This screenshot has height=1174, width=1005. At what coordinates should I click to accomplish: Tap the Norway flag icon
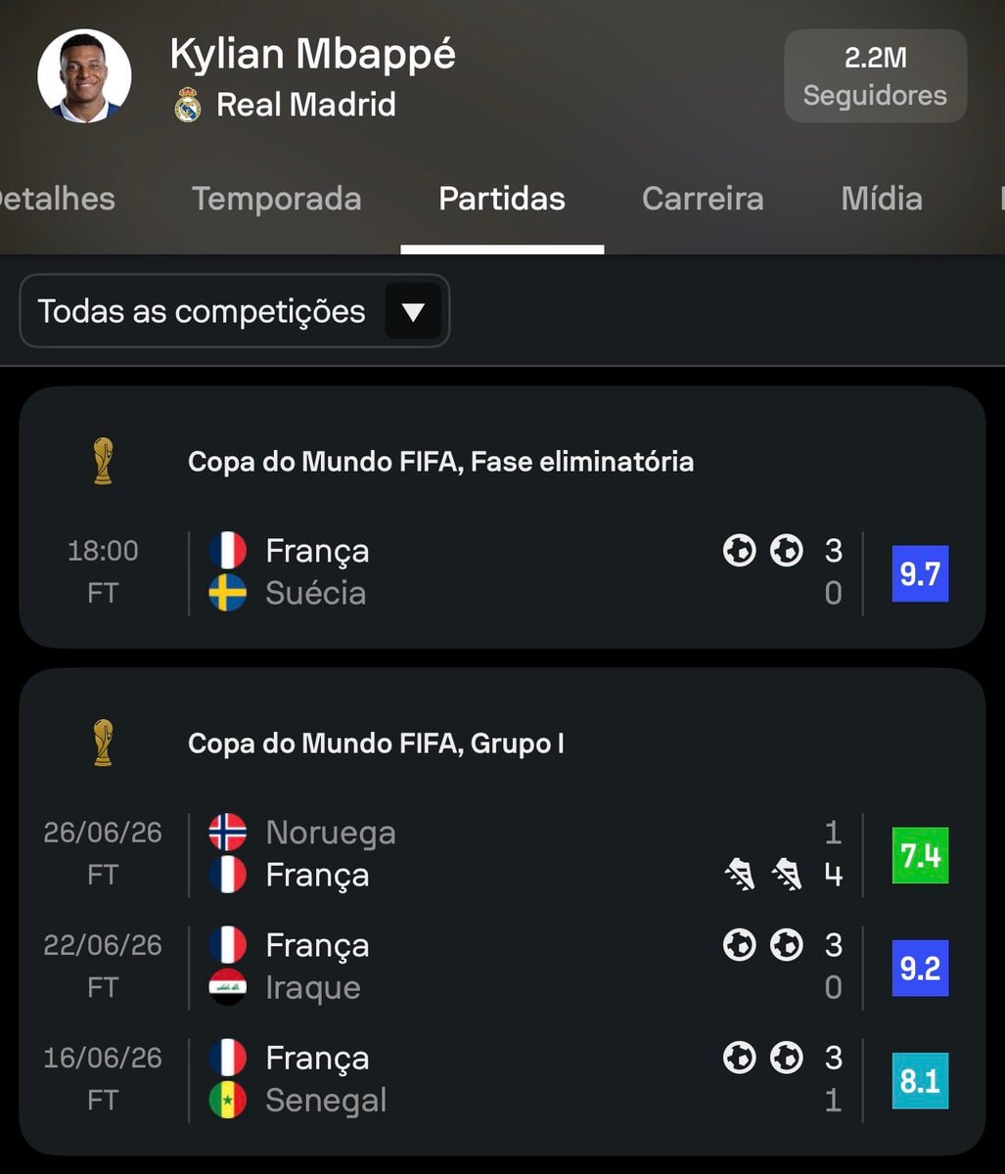(x=227, y=832)
